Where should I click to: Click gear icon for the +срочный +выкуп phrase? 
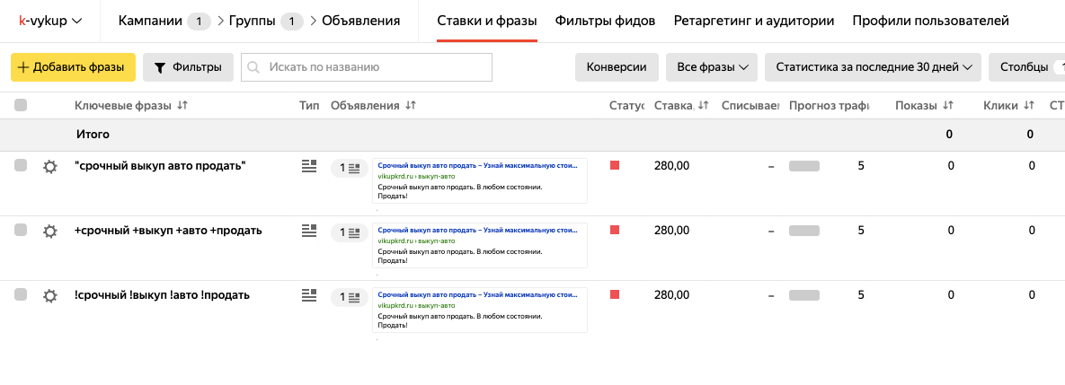50,231
